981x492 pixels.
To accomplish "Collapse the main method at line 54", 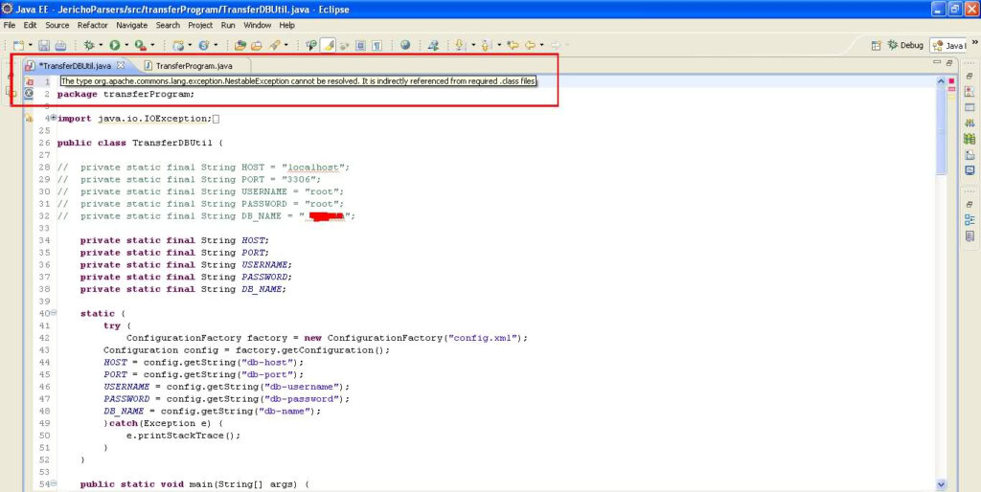I will point(54,484).
